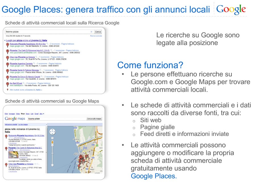This screenshot has height=186, width=256.
Task: Open the 'Google Places.' link at slide bottom
Action: click(154, 176)
